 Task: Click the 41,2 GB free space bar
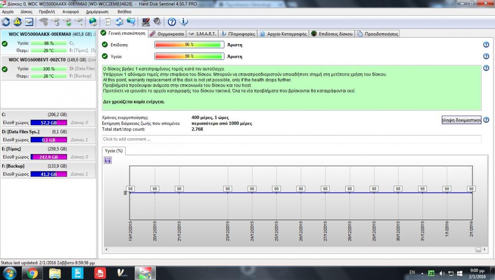[49, 174]
